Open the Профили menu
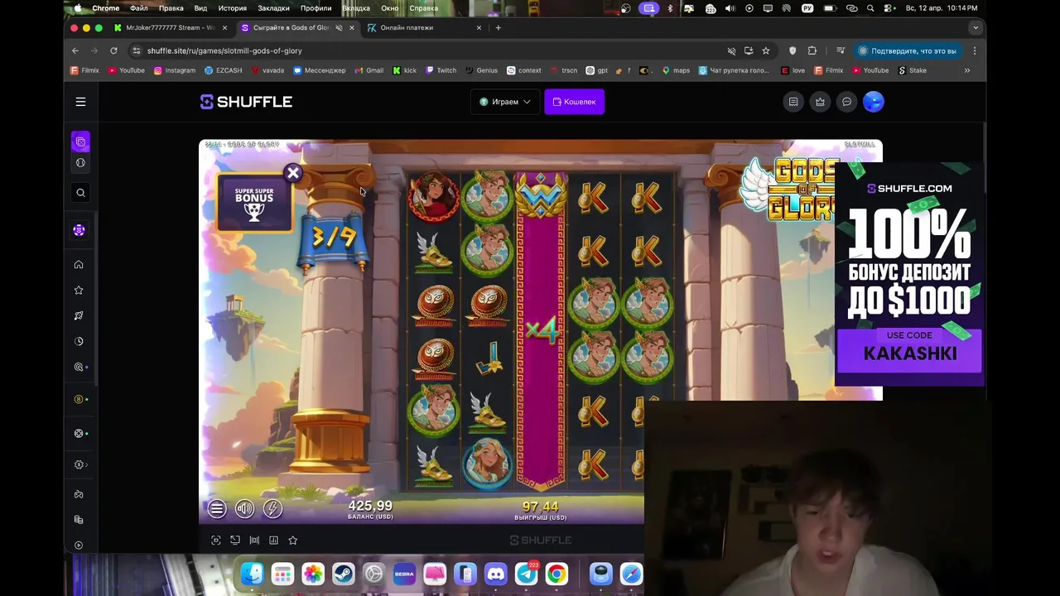Image resolution: width=1060 pixels, height=596 pixels. pos(316,8)
